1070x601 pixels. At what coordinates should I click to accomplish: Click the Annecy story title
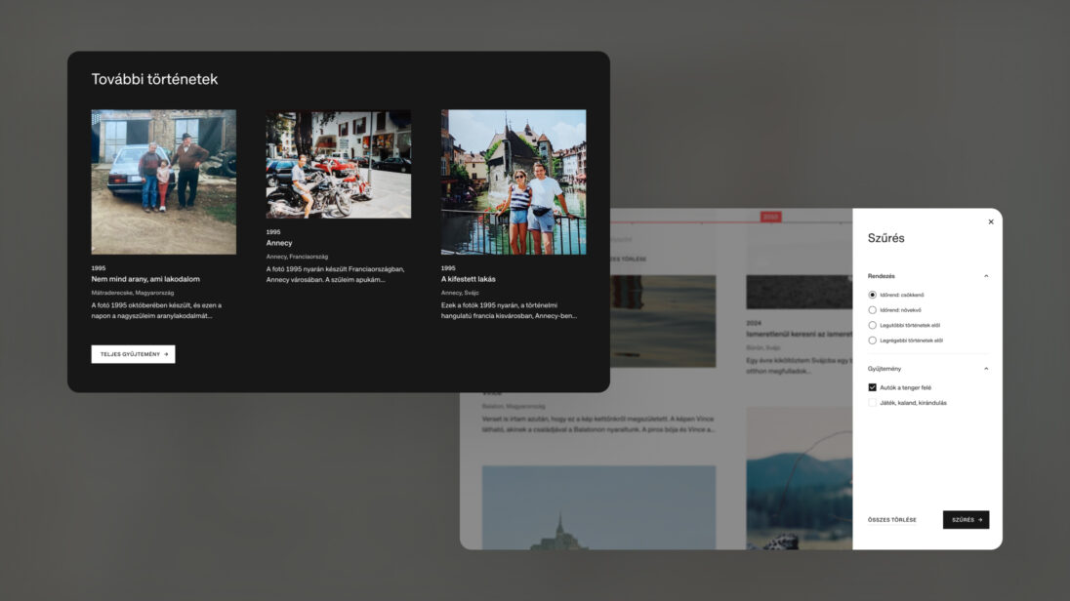[279, 243]
